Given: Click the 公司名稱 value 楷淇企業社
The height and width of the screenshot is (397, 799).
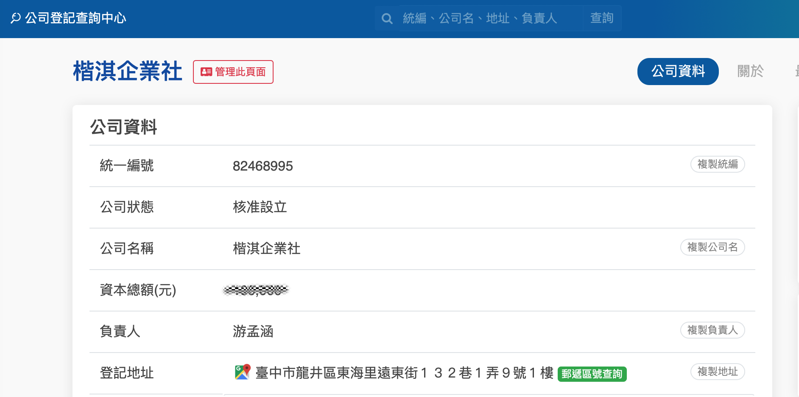Looking at the screenshot, I should (x=267, y=248).
